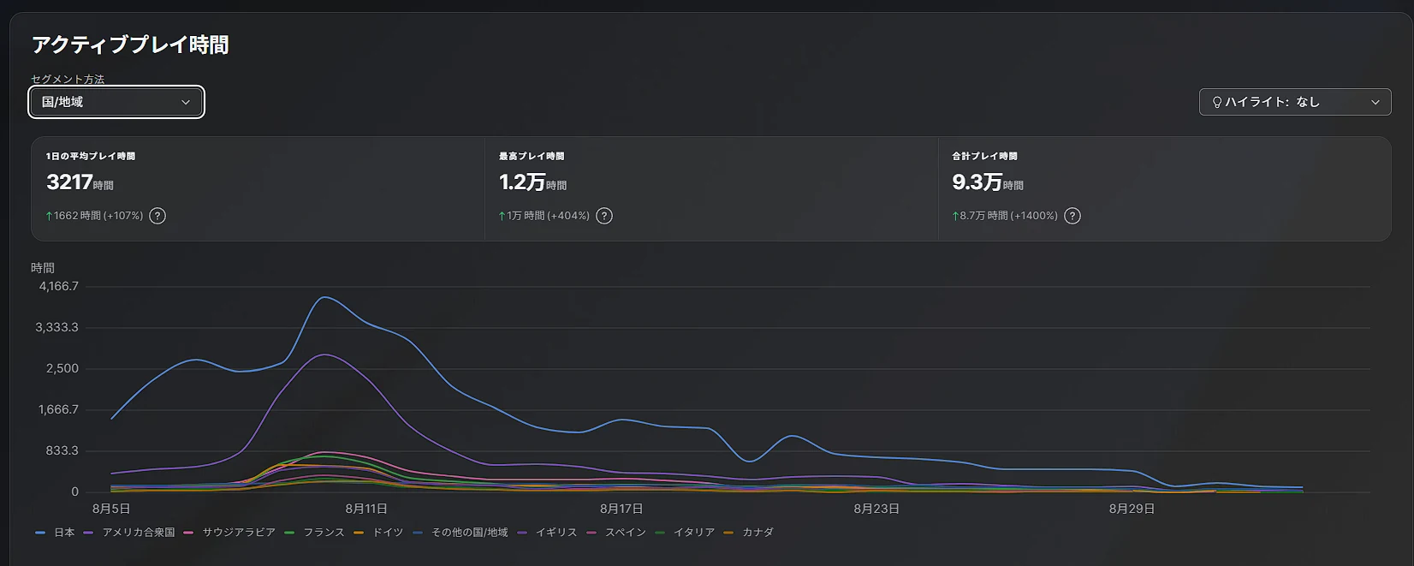This screenshot has height=566, width=1414.
Task: Click the 8月29日 axis label
Action: click(1132, 509)
